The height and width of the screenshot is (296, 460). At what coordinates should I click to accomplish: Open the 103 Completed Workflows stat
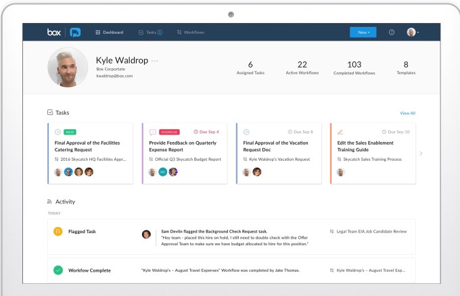[354, 68]
